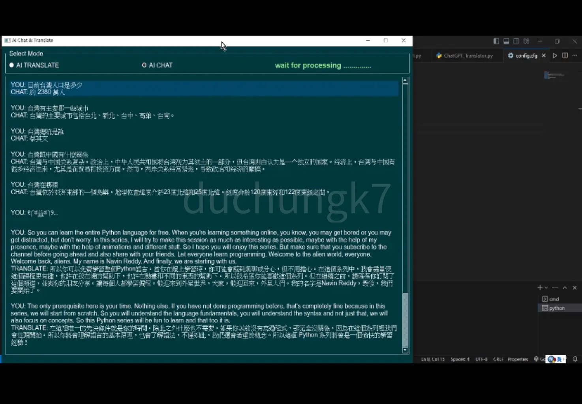The width and height of the screenshot is (582, 404).
Task: Open the Customize Layout icon
Action: point(526,41)
